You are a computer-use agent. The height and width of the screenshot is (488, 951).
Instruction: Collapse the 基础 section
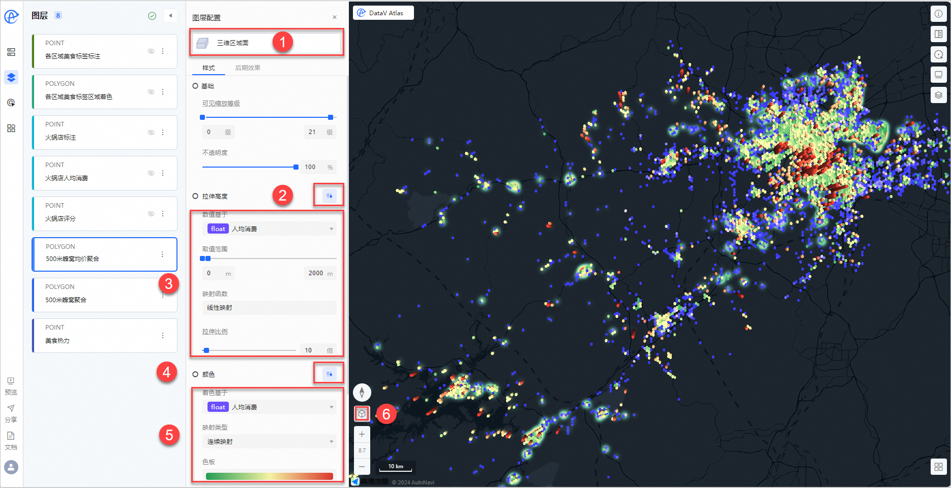click(195, 86)
